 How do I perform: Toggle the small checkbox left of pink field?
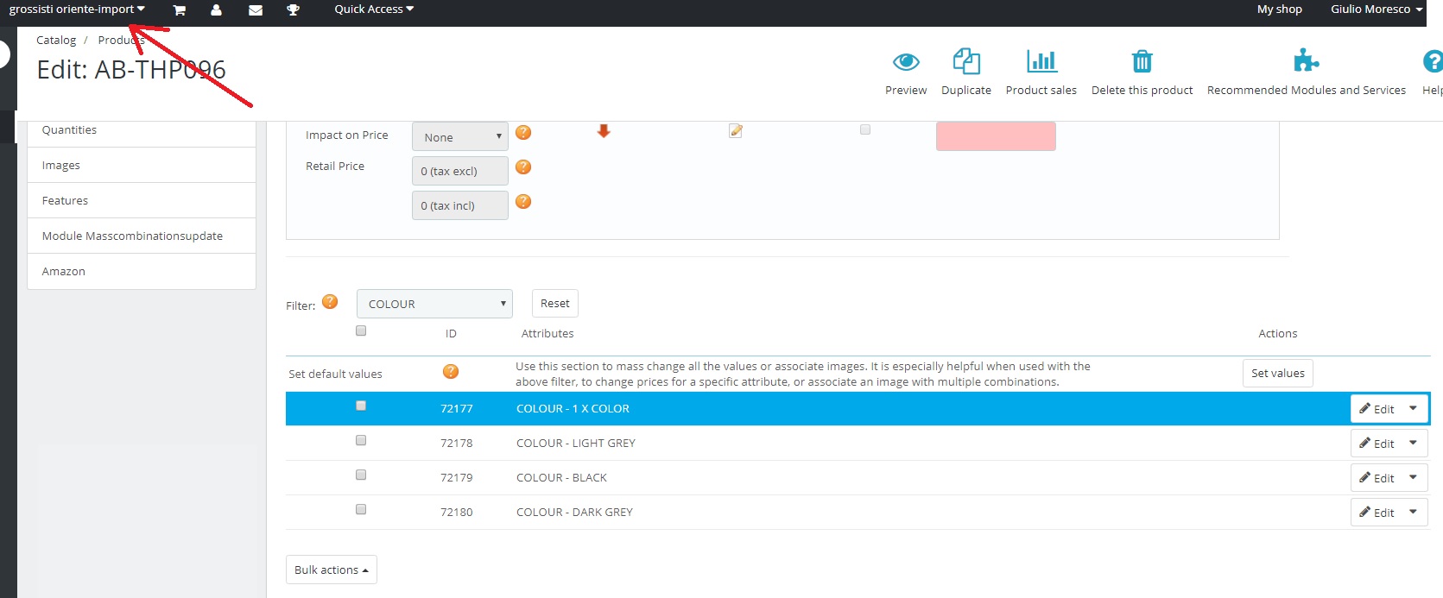tap(865, 129)
